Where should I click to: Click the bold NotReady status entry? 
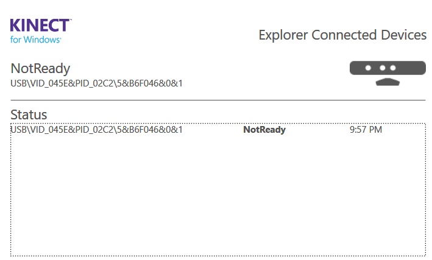264,130
